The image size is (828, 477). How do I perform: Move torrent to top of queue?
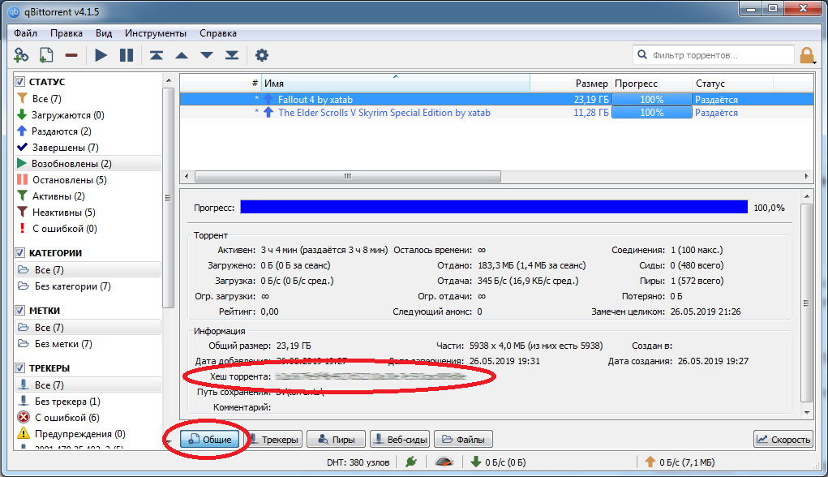click(156, 55)
